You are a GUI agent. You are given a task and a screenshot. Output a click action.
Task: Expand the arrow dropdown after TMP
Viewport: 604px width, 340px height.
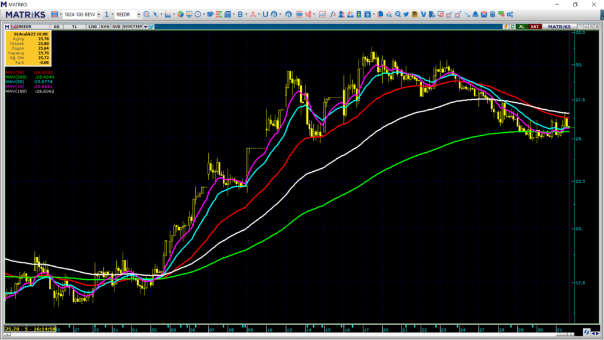[x=145, y=27]
